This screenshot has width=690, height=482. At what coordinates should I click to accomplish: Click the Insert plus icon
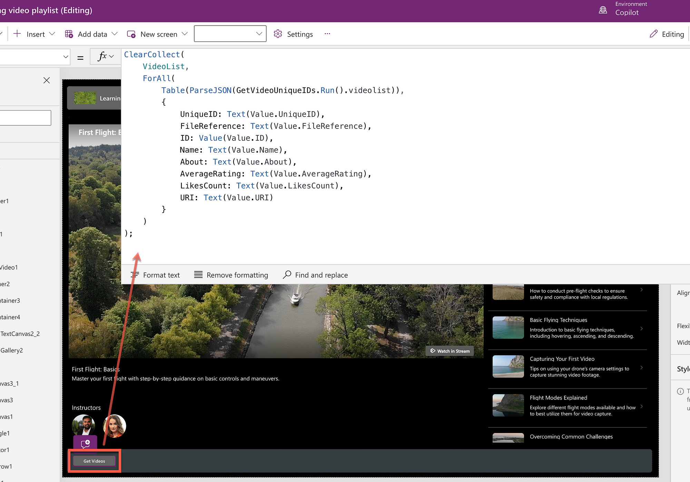coord(17,34)
